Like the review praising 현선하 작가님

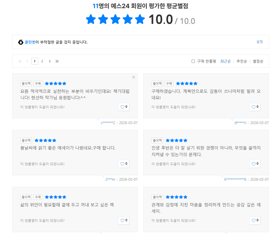coord(124,107)
